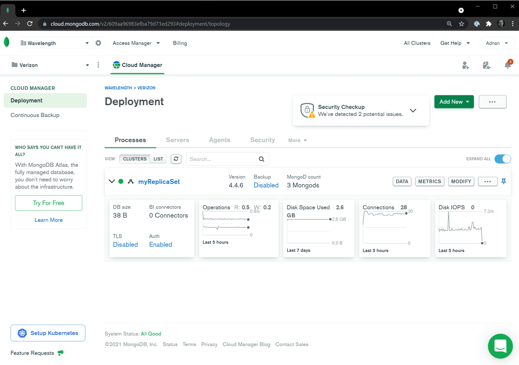This screenshot has height=365, width=519.
Task: Toggle the Expand All switch
Action: click(502, 159)
